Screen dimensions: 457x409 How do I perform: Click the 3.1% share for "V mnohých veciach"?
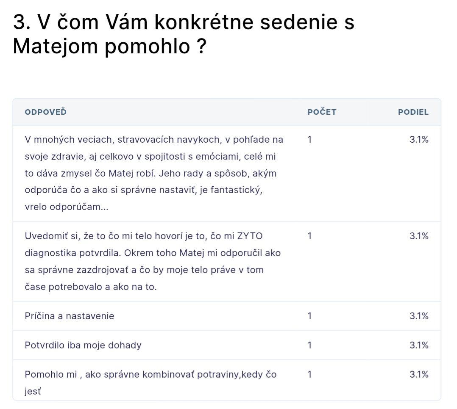(419, 139)
